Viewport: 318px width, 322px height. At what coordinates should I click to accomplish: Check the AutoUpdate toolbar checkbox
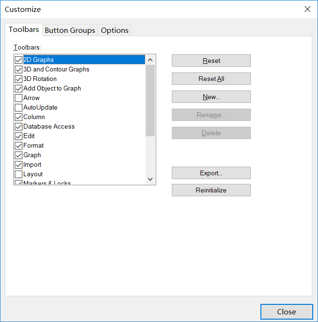click(x=19, y=108)
